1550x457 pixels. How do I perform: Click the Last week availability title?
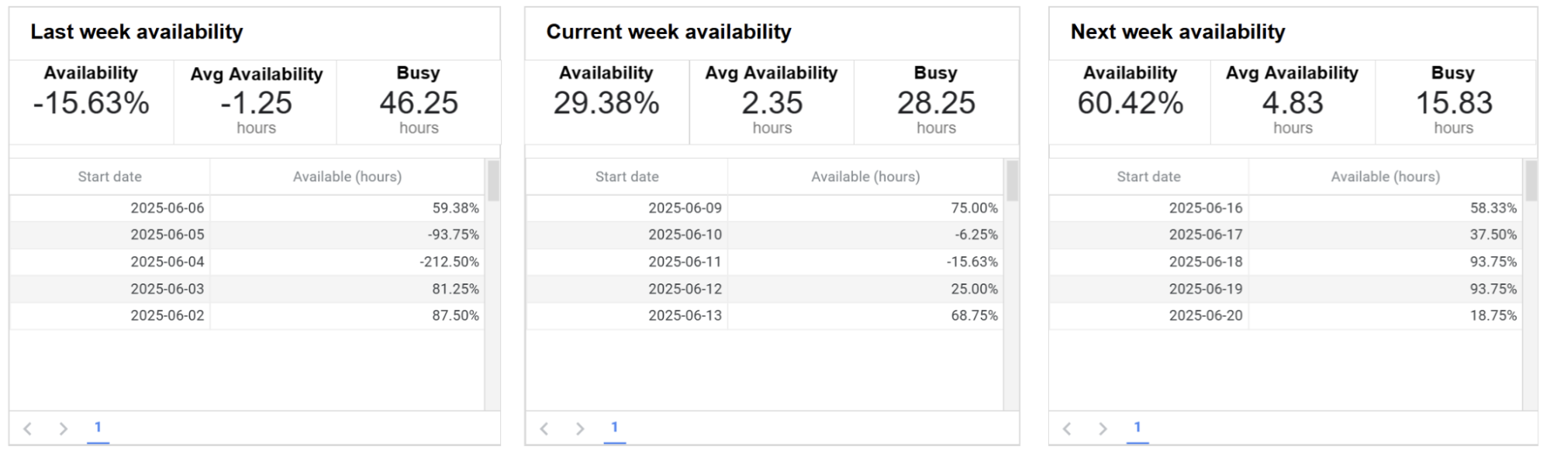click(136, 32)
